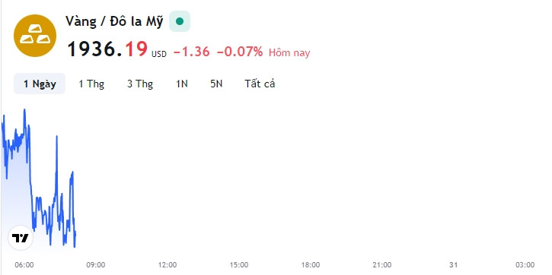Click the 12:00 time axis label
This screenshot has width=552, height=275.
point(168,265)
